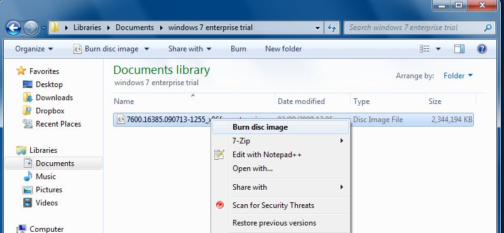504x233 pixels.
Task: Open the view options dropdown arrow
Action: coord(438,49)
